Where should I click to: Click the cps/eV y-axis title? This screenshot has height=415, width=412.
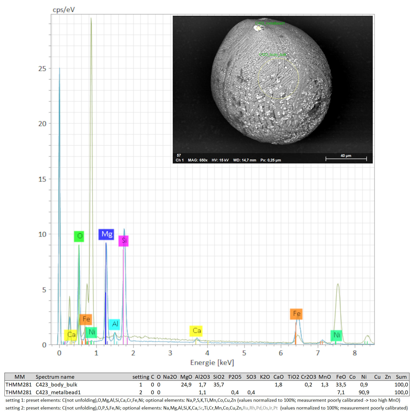[64, 10]
